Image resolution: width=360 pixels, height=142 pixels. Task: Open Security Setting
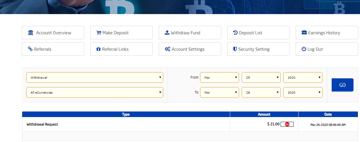click(258, 49)
